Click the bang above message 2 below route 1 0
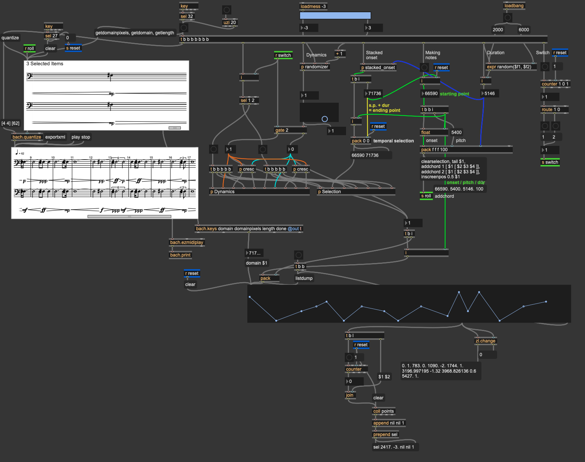The image size is (585, 462). [556, 126]
